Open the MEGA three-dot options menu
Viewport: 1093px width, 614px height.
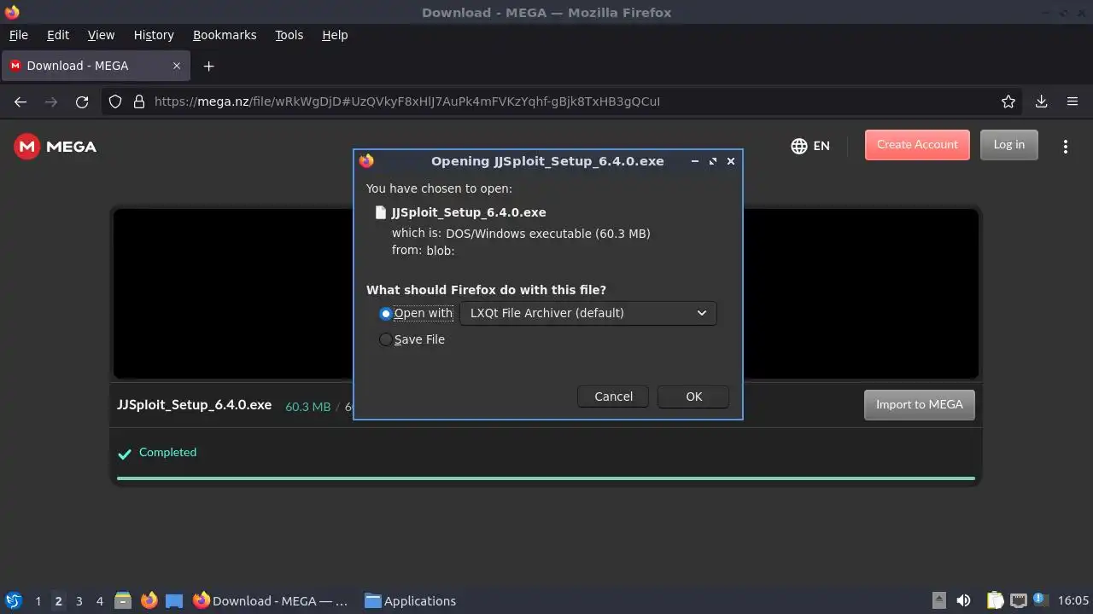(x=1065, y=147)
